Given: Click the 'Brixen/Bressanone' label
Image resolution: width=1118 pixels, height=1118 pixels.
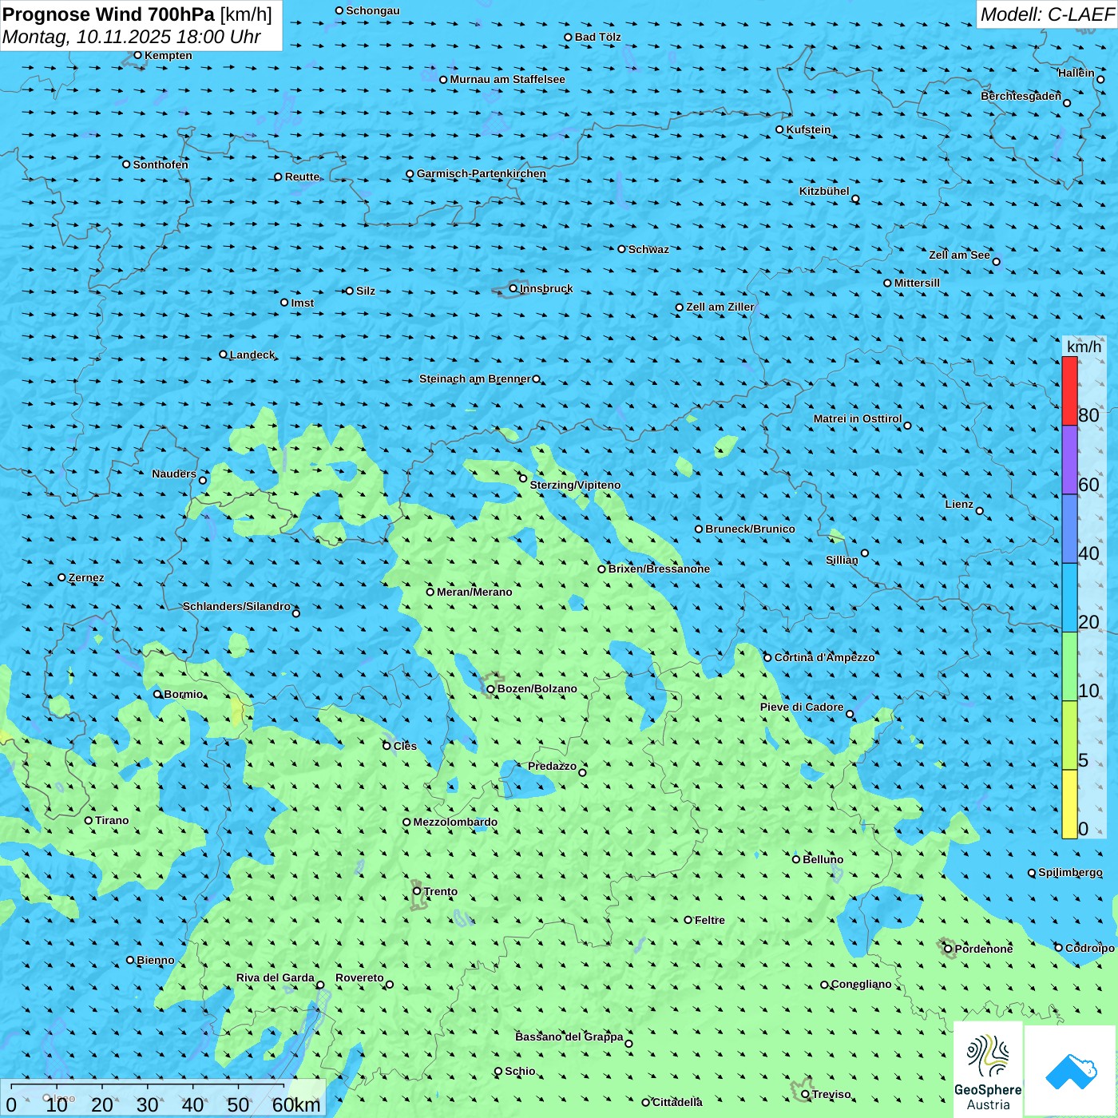Looking at the screenshot, I should click(x=659, y=569).
